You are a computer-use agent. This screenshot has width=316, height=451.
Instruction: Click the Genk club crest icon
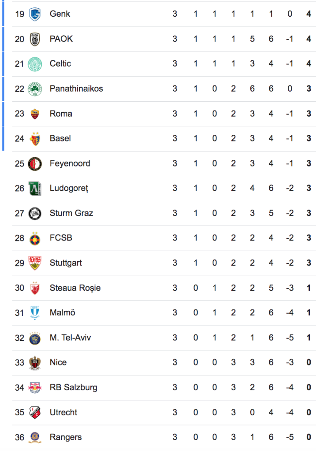pos(35,14)
